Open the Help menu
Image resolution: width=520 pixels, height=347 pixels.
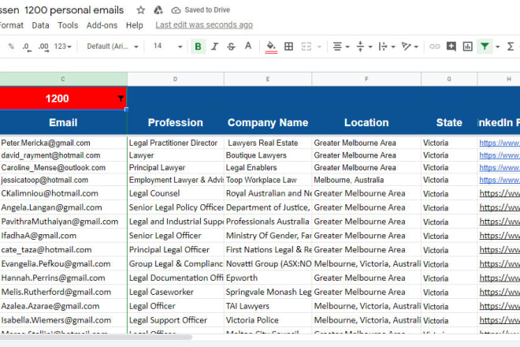click(134, 25)
